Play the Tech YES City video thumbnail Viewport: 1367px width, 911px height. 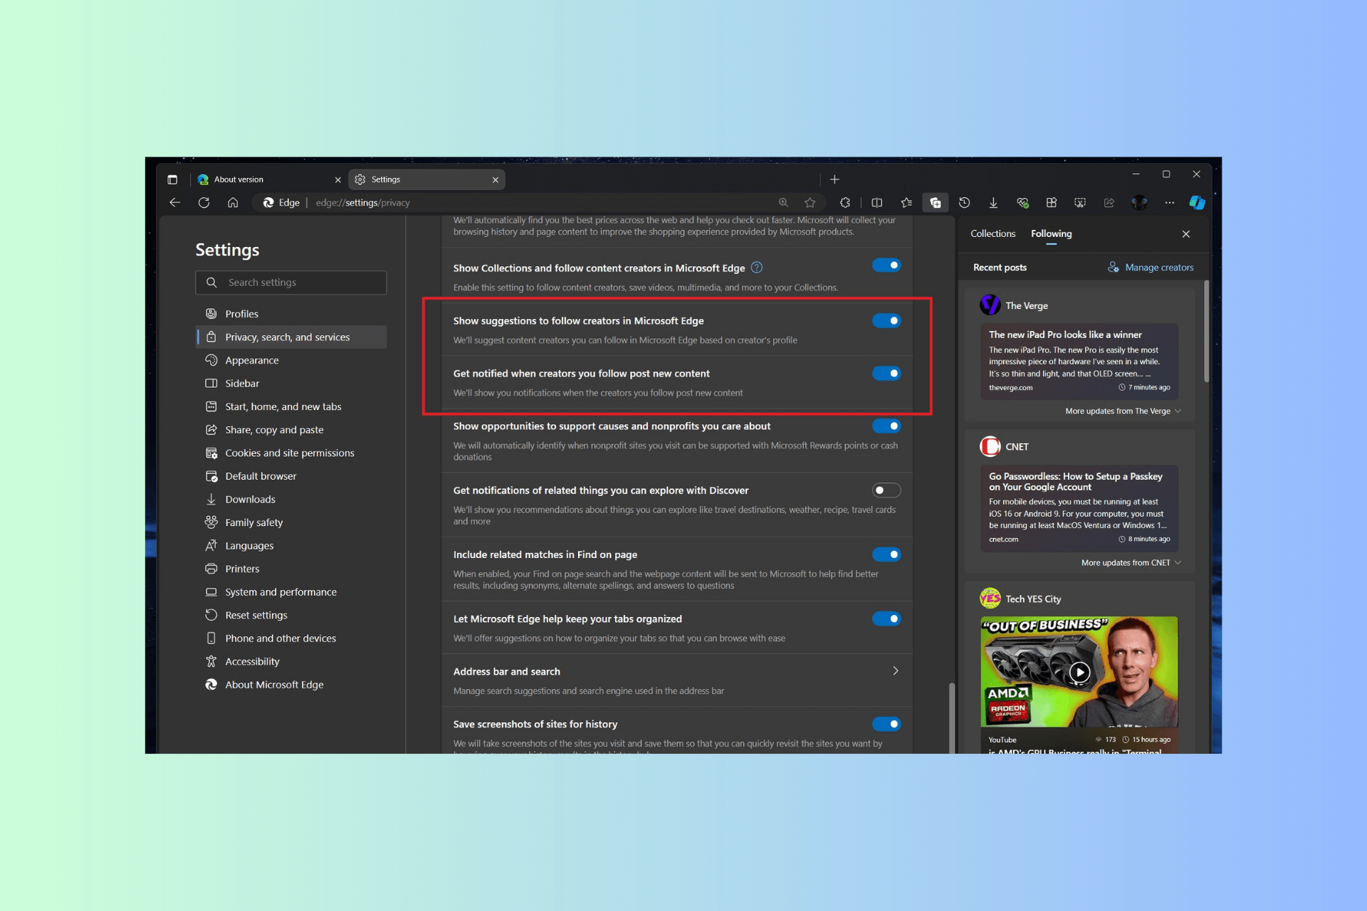(x=1079, y=672)
